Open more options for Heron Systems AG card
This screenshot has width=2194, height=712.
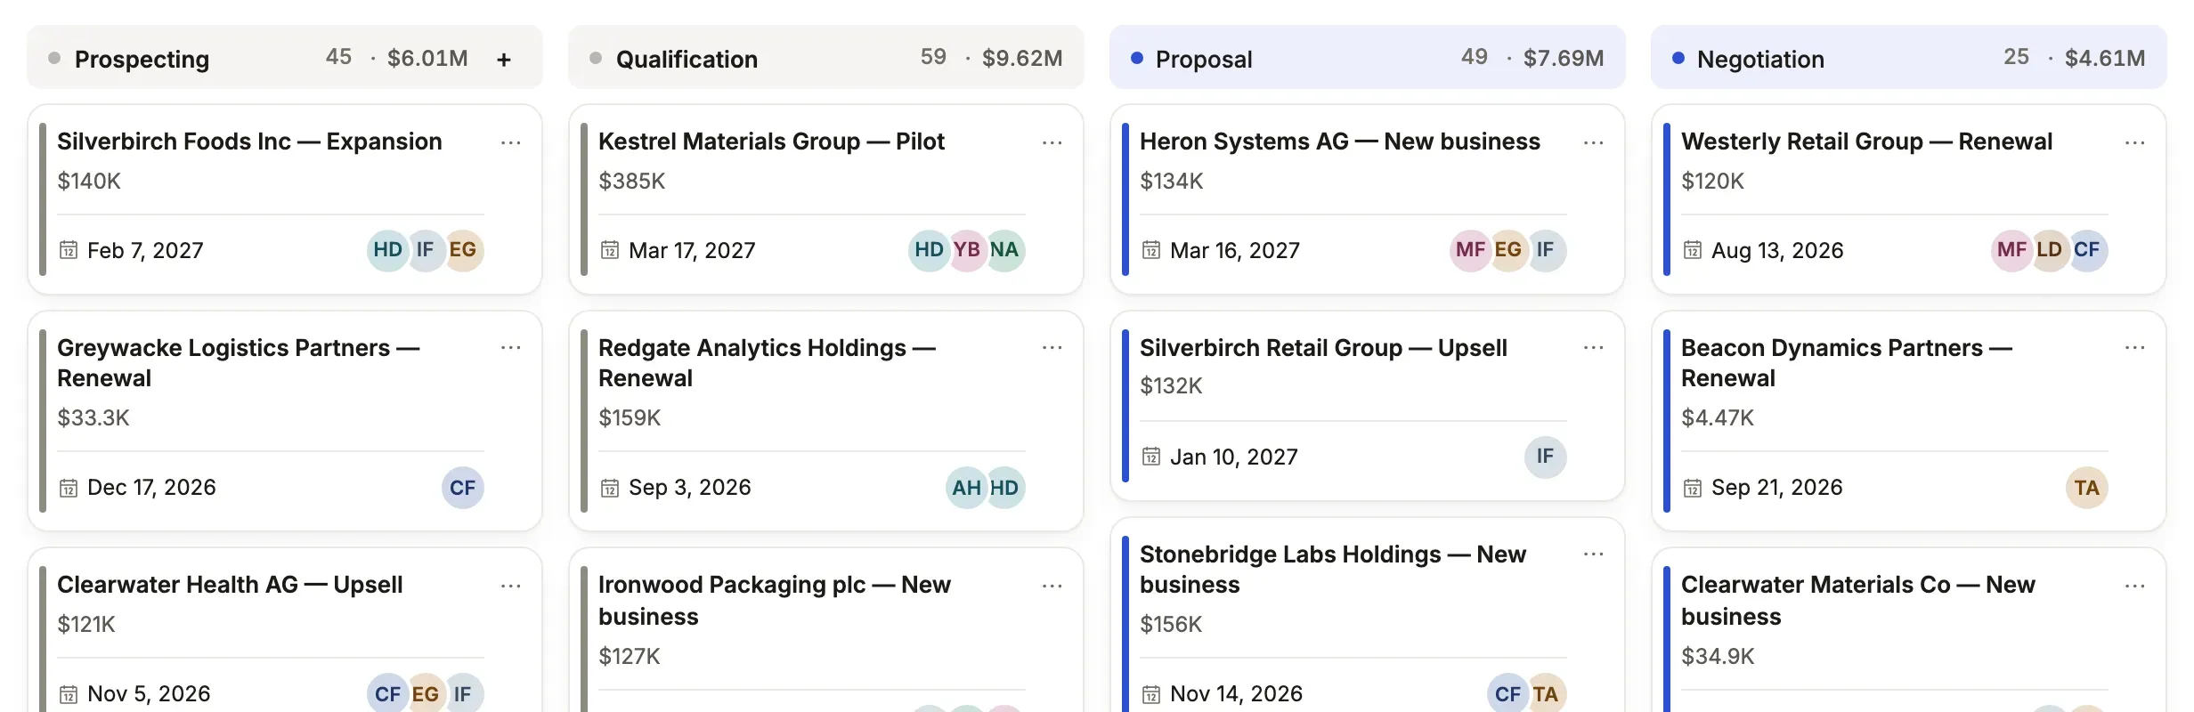pyautogui.click(x=1594, y=142)
